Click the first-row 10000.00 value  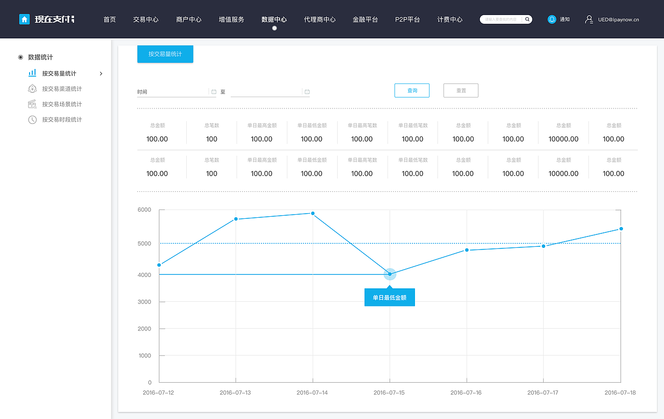tap(563, 139)
